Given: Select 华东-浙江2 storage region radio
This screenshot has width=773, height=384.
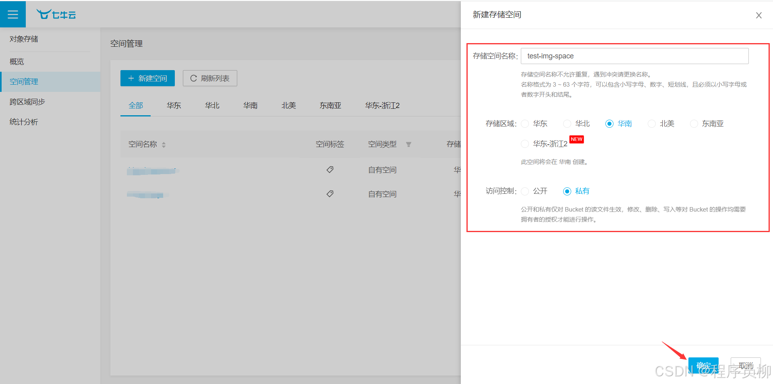Looking at the screenshot, I should point(525,144).
